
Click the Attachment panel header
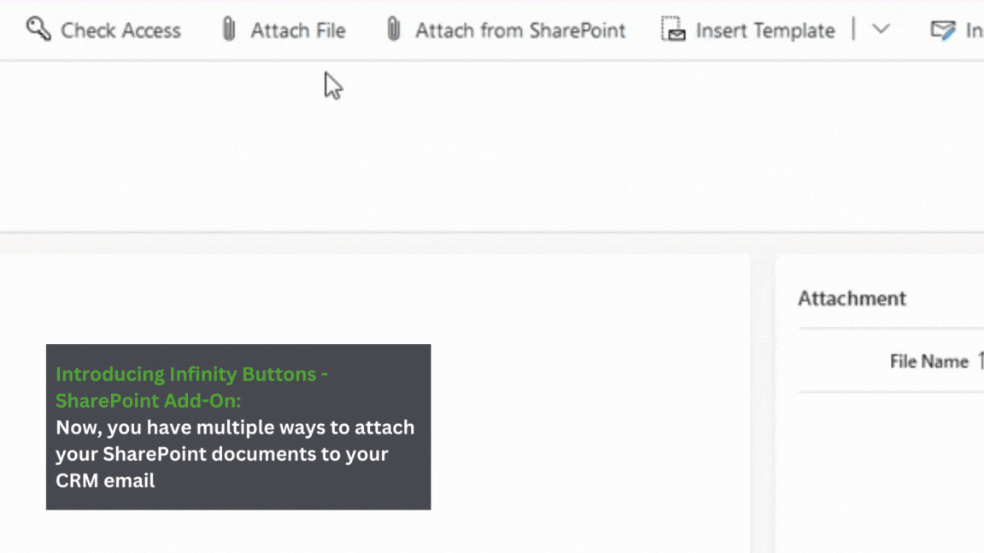coord(852,298)
